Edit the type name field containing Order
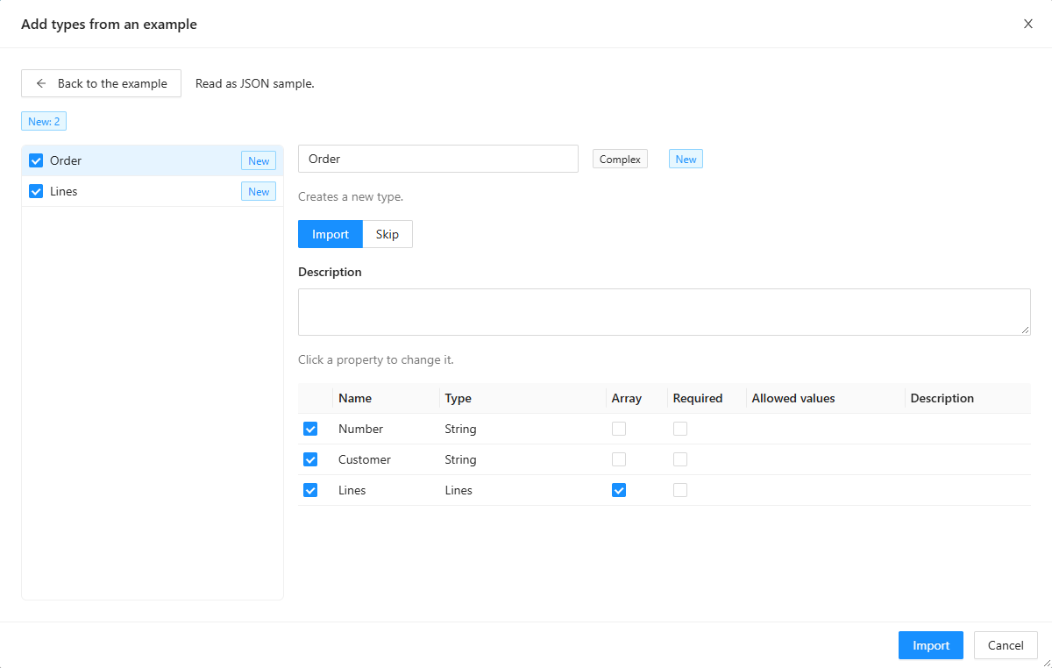1052x668 pixels. click(x=438, y=159)
